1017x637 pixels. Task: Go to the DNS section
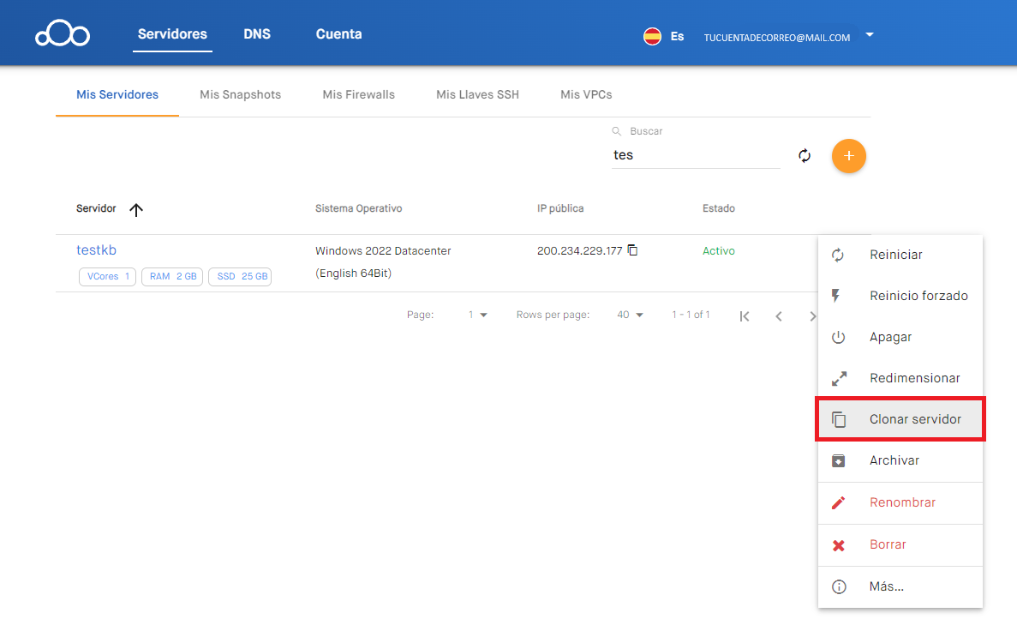coord(257,34)
